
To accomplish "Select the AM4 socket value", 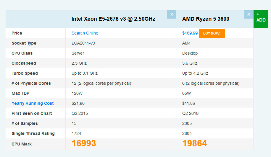I will [186, 43].
